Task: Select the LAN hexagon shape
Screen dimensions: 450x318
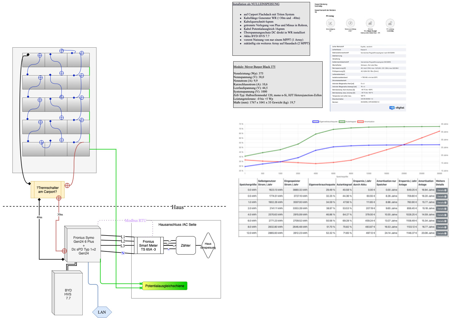Action: tap(102, 312)
